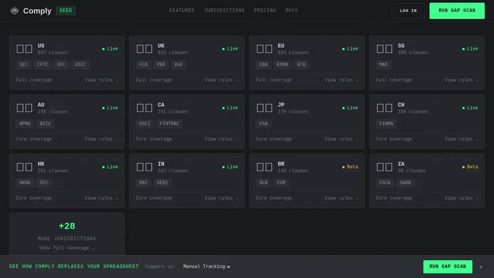Viewport: 494px width, 278px height.
Task: Open View rules for the SG card
Action: (462, 80)
